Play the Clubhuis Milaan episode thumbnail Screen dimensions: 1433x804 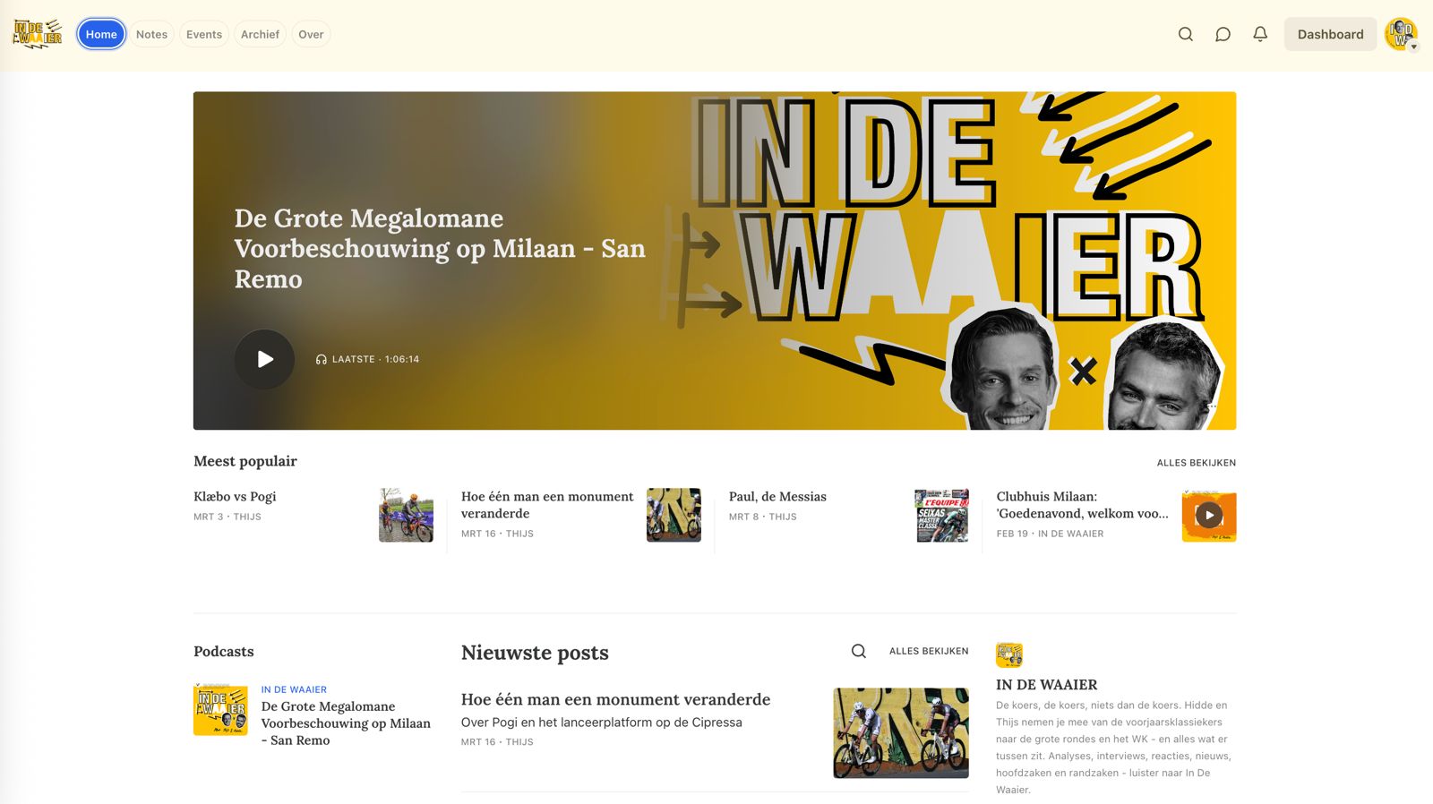tap(1209, 515)
